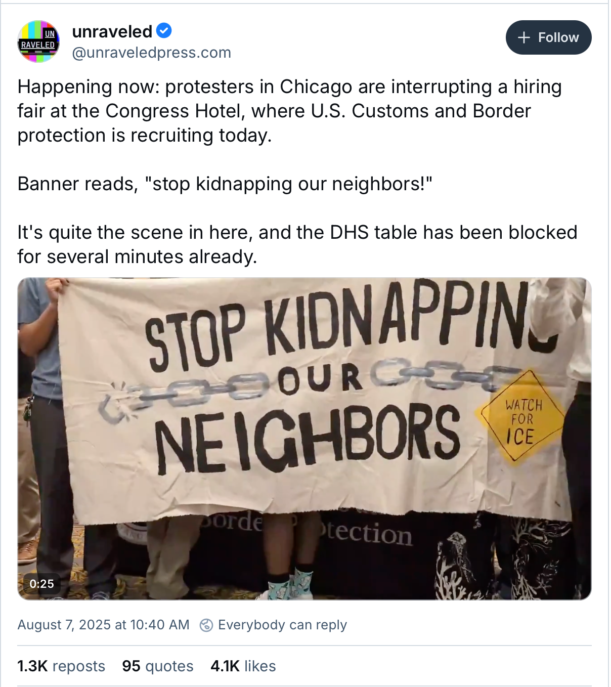Screen dimensions: 611x687
Task: View the 1.3K reposts list
Action: (61, 666)
